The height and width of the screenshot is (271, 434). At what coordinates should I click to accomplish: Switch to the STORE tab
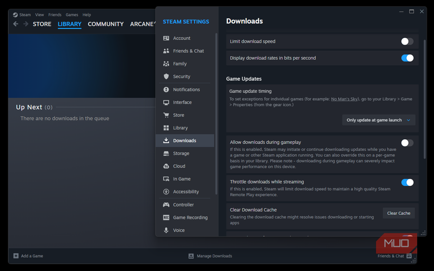pyautogui.click(x=42, y=24)
